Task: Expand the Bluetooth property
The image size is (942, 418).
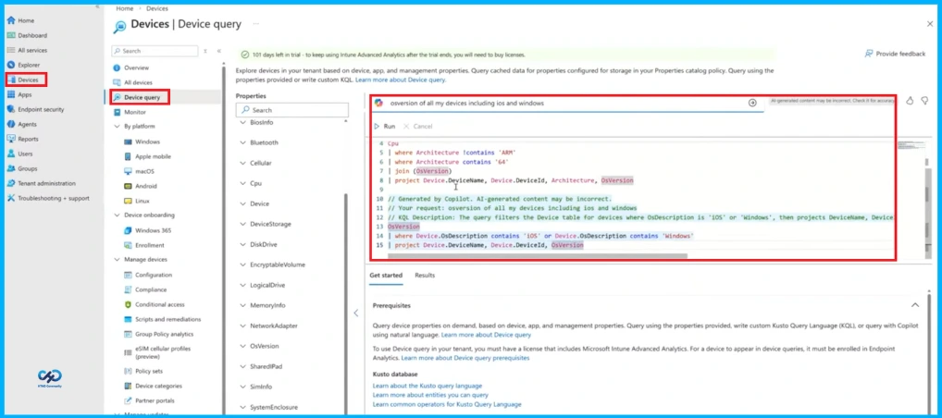Action: click(242, 142)
